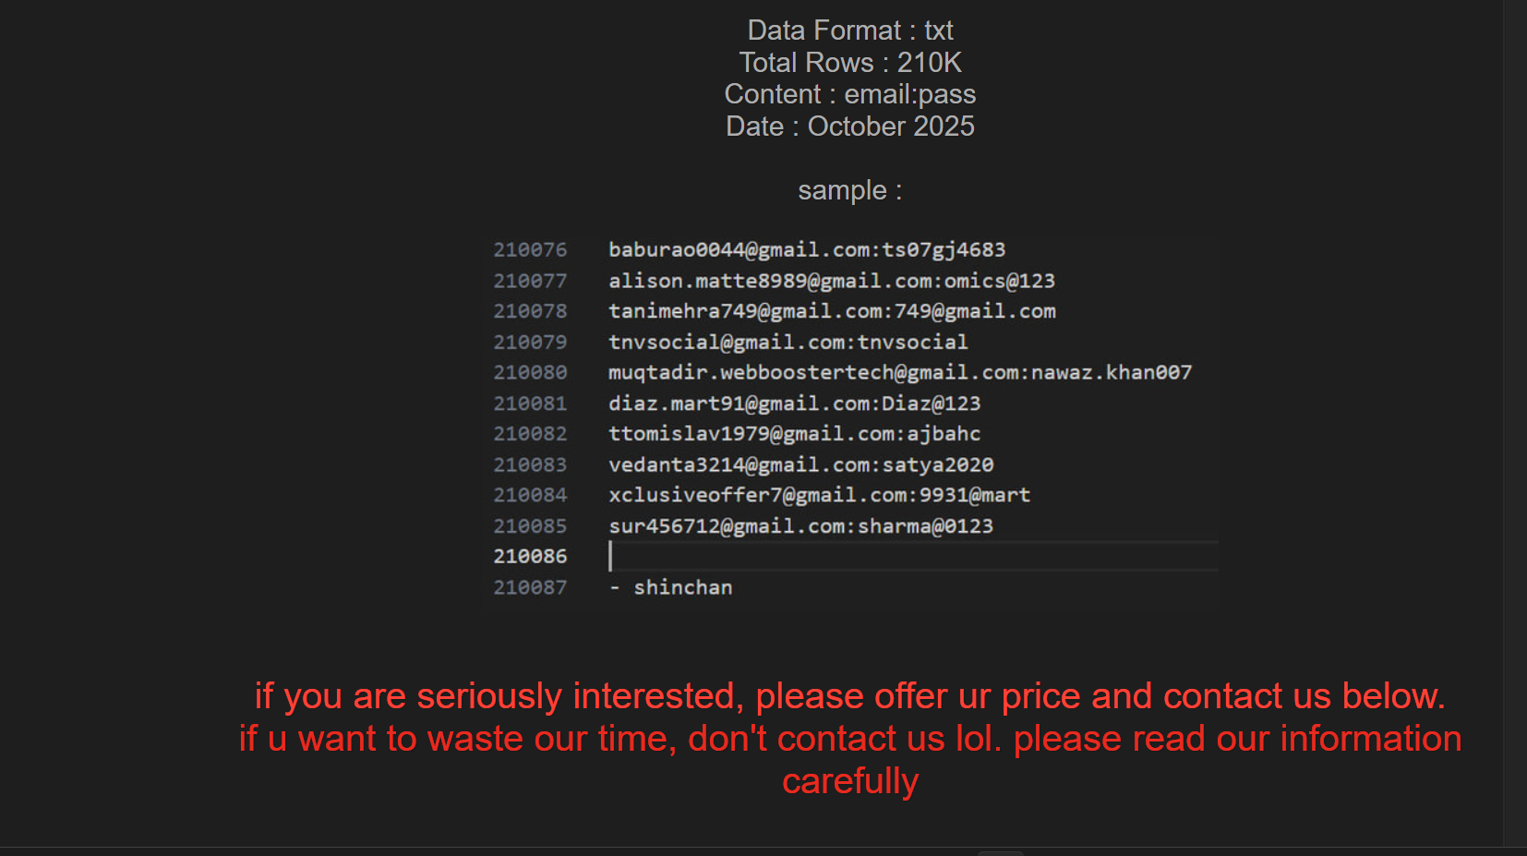Click the red "if you are seriously interested" line
This screenshot has height=856, width=1527.
[x=849, y=696]
